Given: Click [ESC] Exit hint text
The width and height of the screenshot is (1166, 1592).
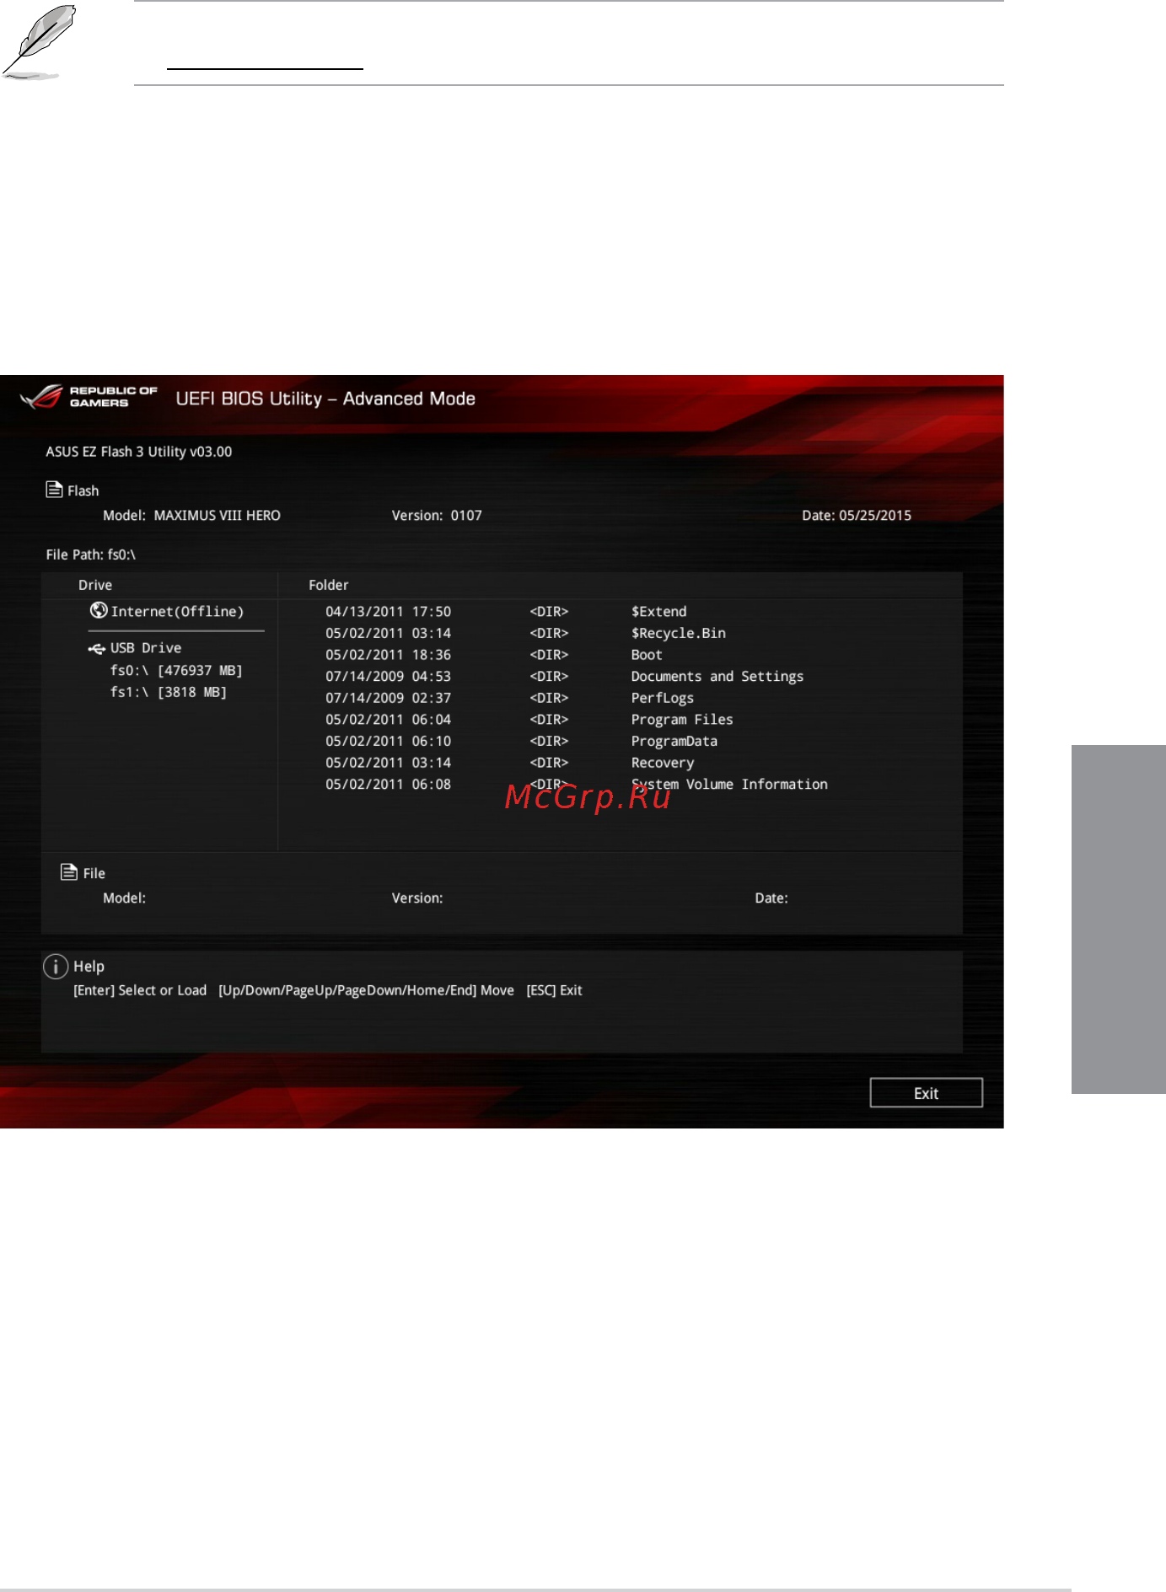Looking at the screenshot, I should click(x=555, y=990).
